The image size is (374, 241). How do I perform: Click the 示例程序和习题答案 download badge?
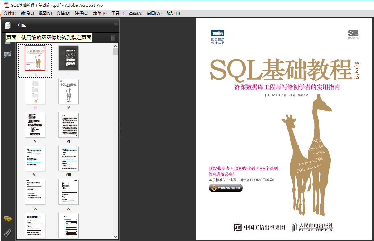click(226, 188)
